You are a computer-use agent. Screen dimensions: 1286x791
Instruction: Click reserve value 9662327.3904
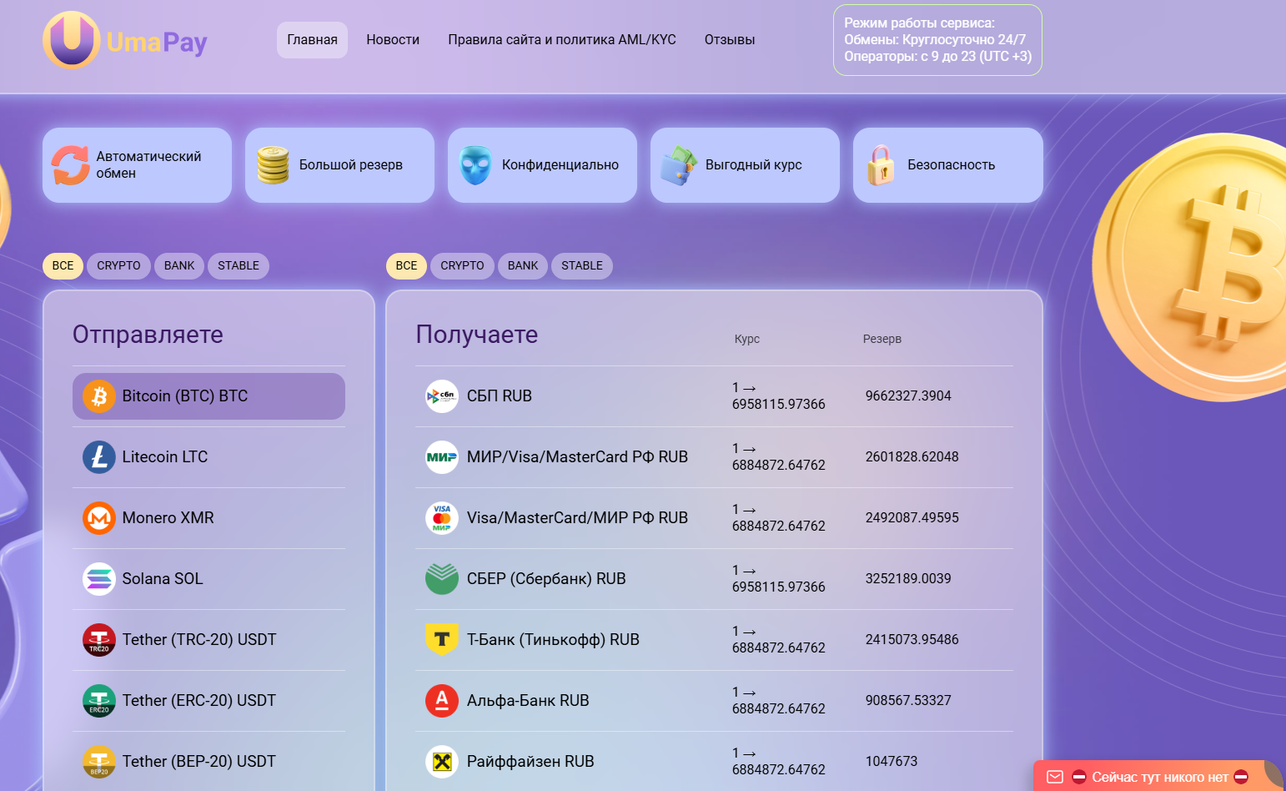point(908,396)
